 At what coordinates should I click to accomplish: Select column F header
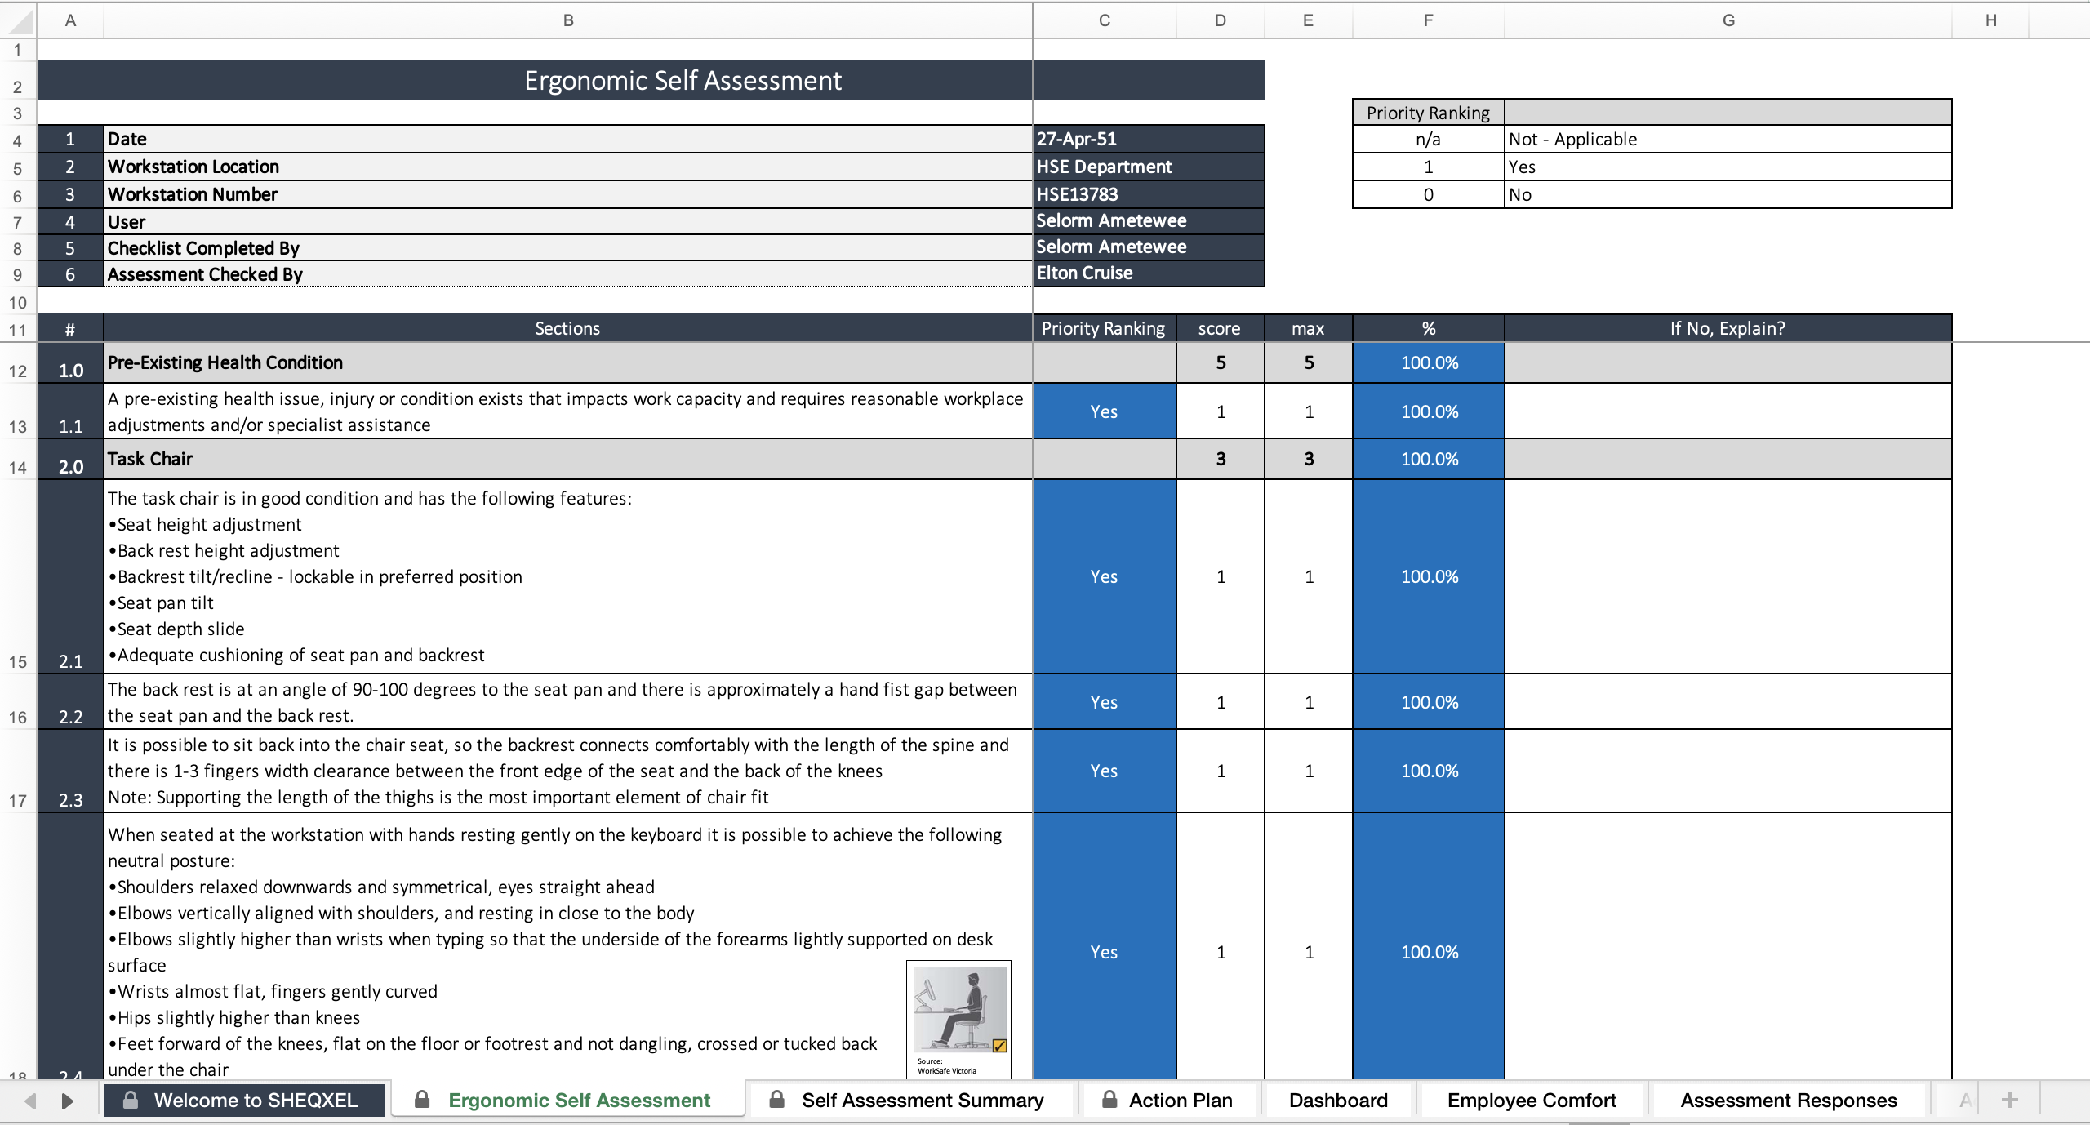tap(1429, 20)
